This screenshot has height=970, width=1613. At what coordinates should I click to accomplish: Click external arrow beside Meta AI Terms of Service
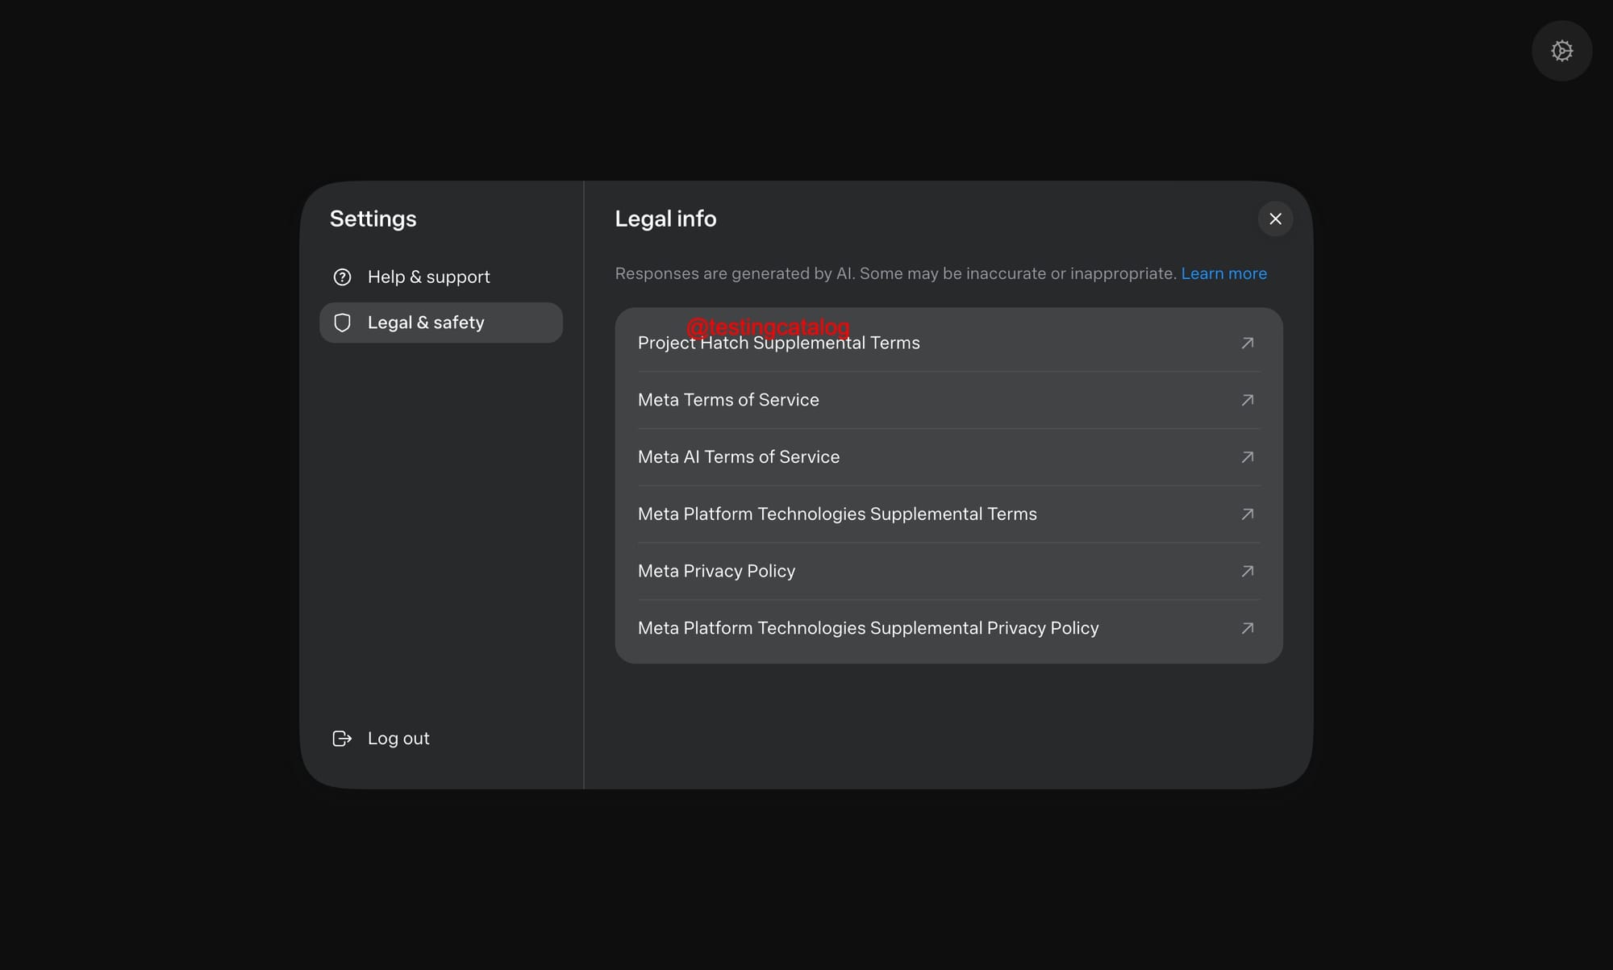click(x=1247, y=457)
